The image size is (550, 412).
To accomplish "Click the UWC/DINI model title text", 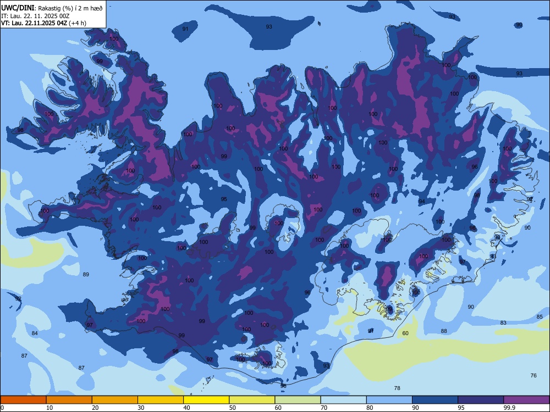I will 18,8.
